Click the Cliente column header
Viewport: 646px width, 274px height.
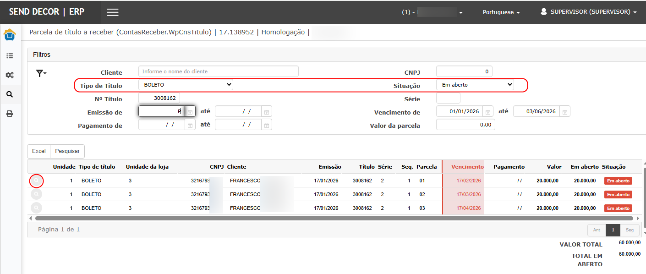[236, 167]
